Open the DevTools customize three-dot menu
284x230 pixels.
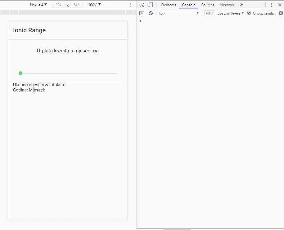click(x=271, y=5)
